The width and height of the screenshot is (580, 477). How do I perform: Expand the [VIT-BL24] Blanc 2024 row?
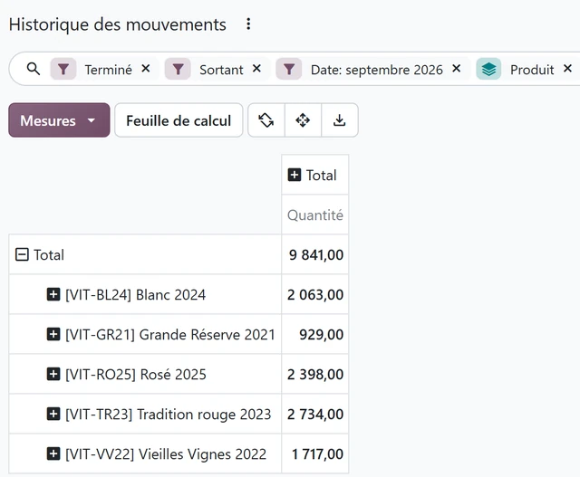pos(53,294)
